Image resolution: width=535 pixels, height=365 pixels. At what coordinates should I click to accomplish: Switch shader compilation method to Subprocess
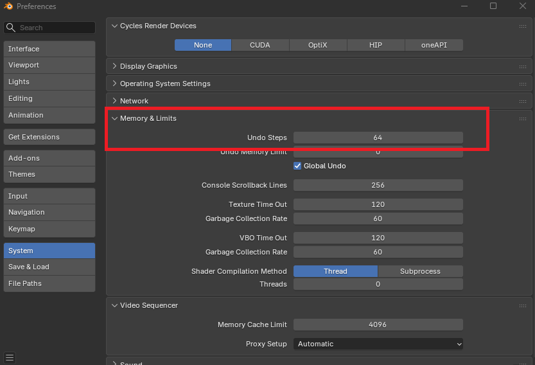(420, 271)
